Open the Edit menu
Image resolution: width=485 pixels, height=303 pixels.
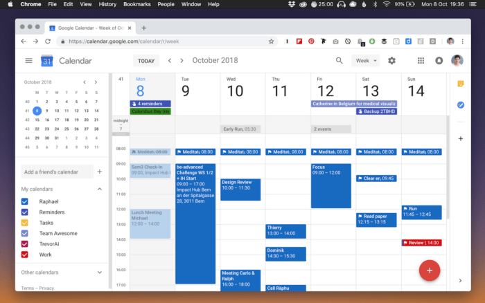pos(68,4)
